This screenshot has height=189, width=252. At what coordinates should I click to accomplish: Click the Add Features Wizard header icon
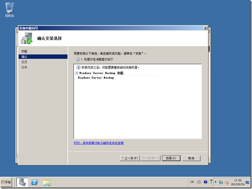click(27, 38)
